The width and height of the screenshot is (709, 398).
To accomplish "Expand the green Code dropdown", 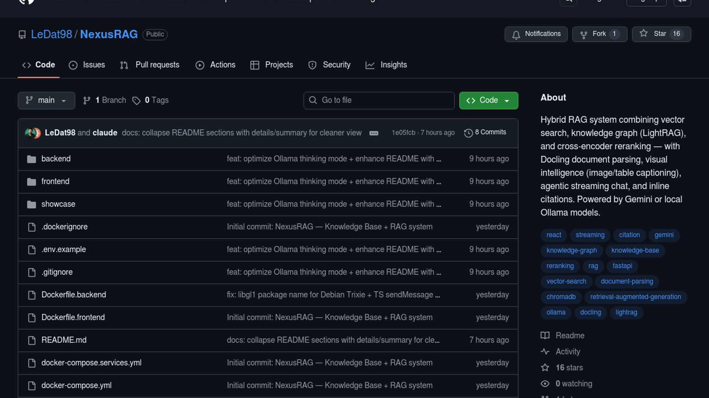I will (x=488, y=100).
